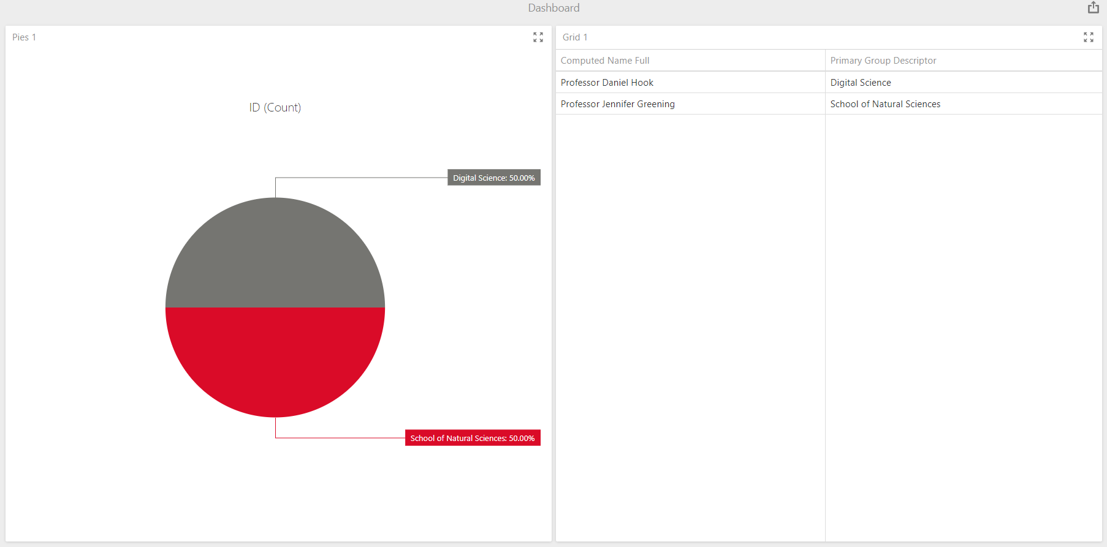The width and height of the screenshot is (1107, 547).
Task: Click School of Natural Sciences 50.00% label
Action: [472, 438]
